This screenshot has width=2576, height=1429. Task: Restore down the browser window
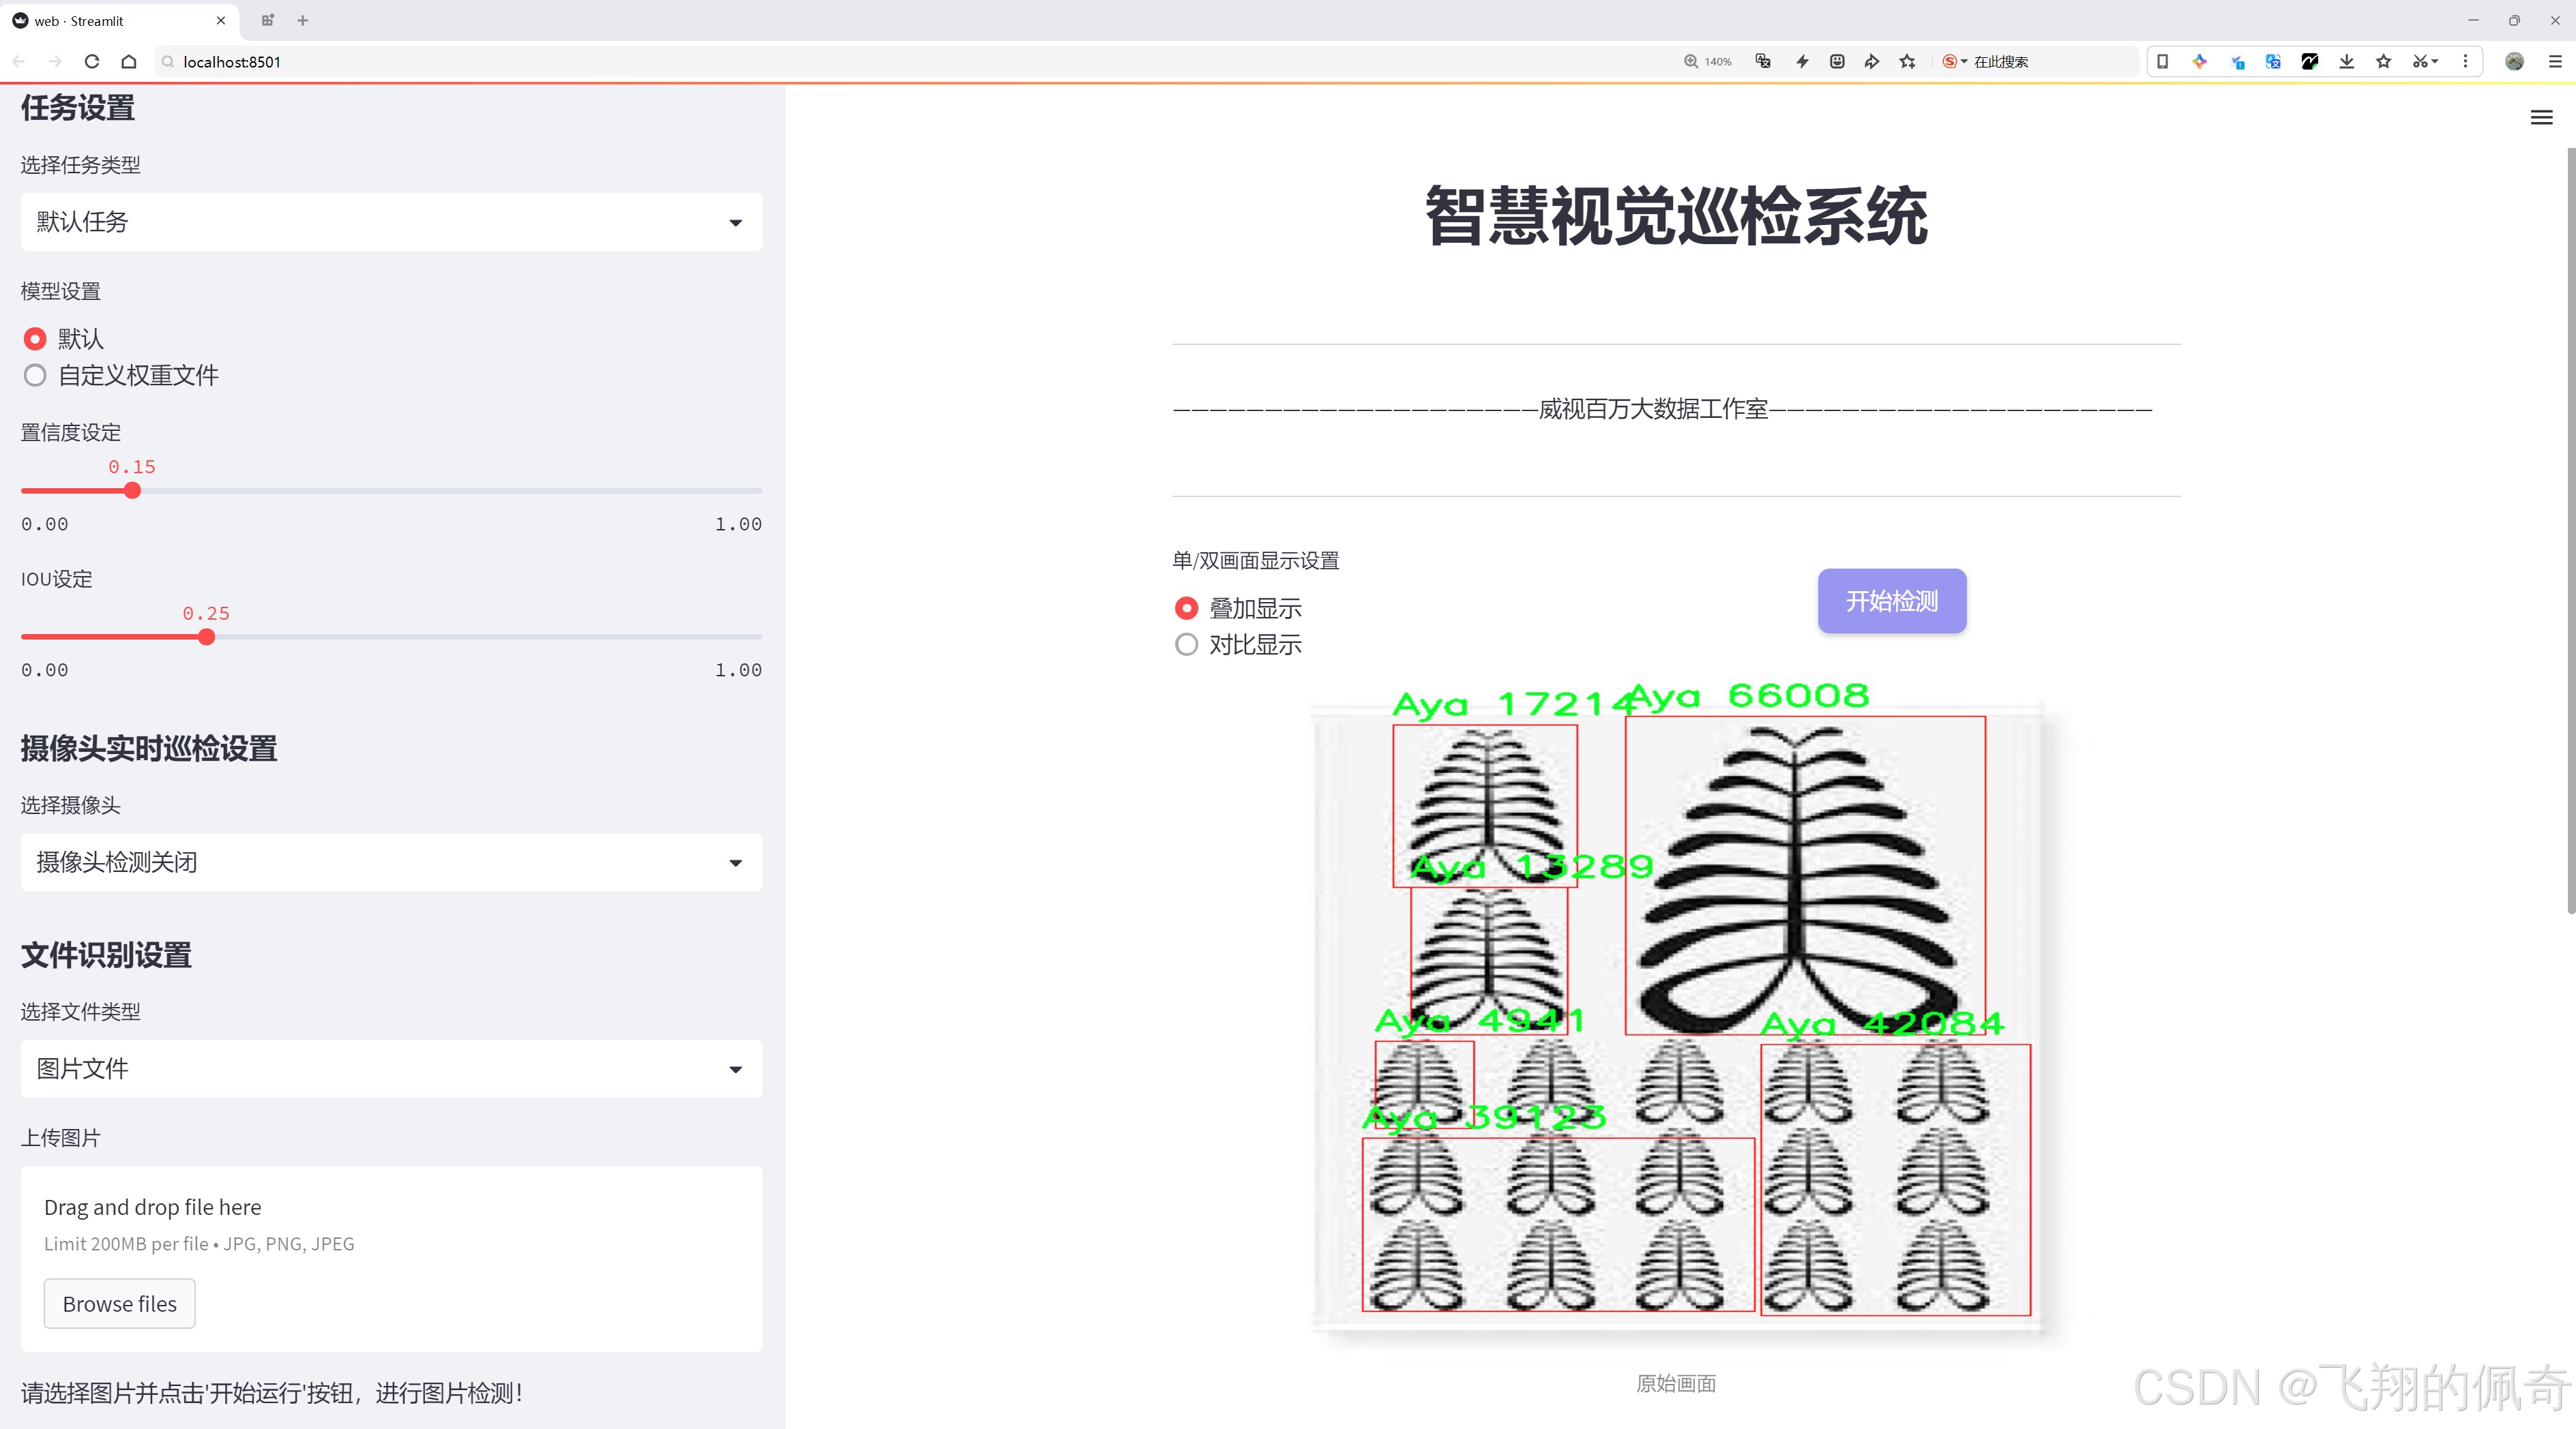pos(2514,20)
